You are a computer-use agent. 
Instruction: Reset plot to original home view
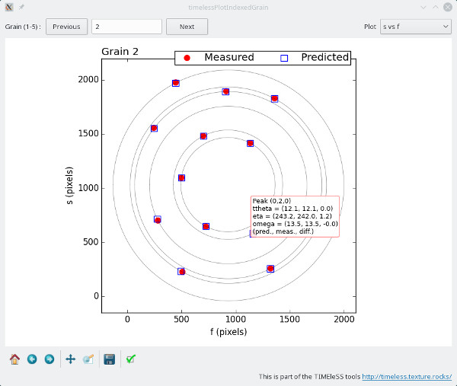pos(14,359)
